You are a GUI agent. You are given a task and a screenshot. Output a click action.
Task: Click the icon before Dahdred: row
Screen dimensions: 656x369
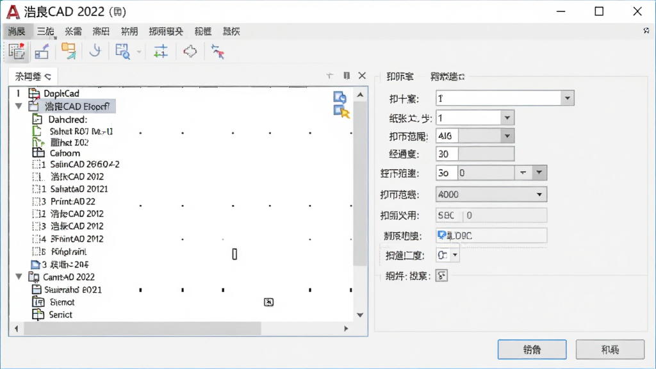[x=37, y=119]
